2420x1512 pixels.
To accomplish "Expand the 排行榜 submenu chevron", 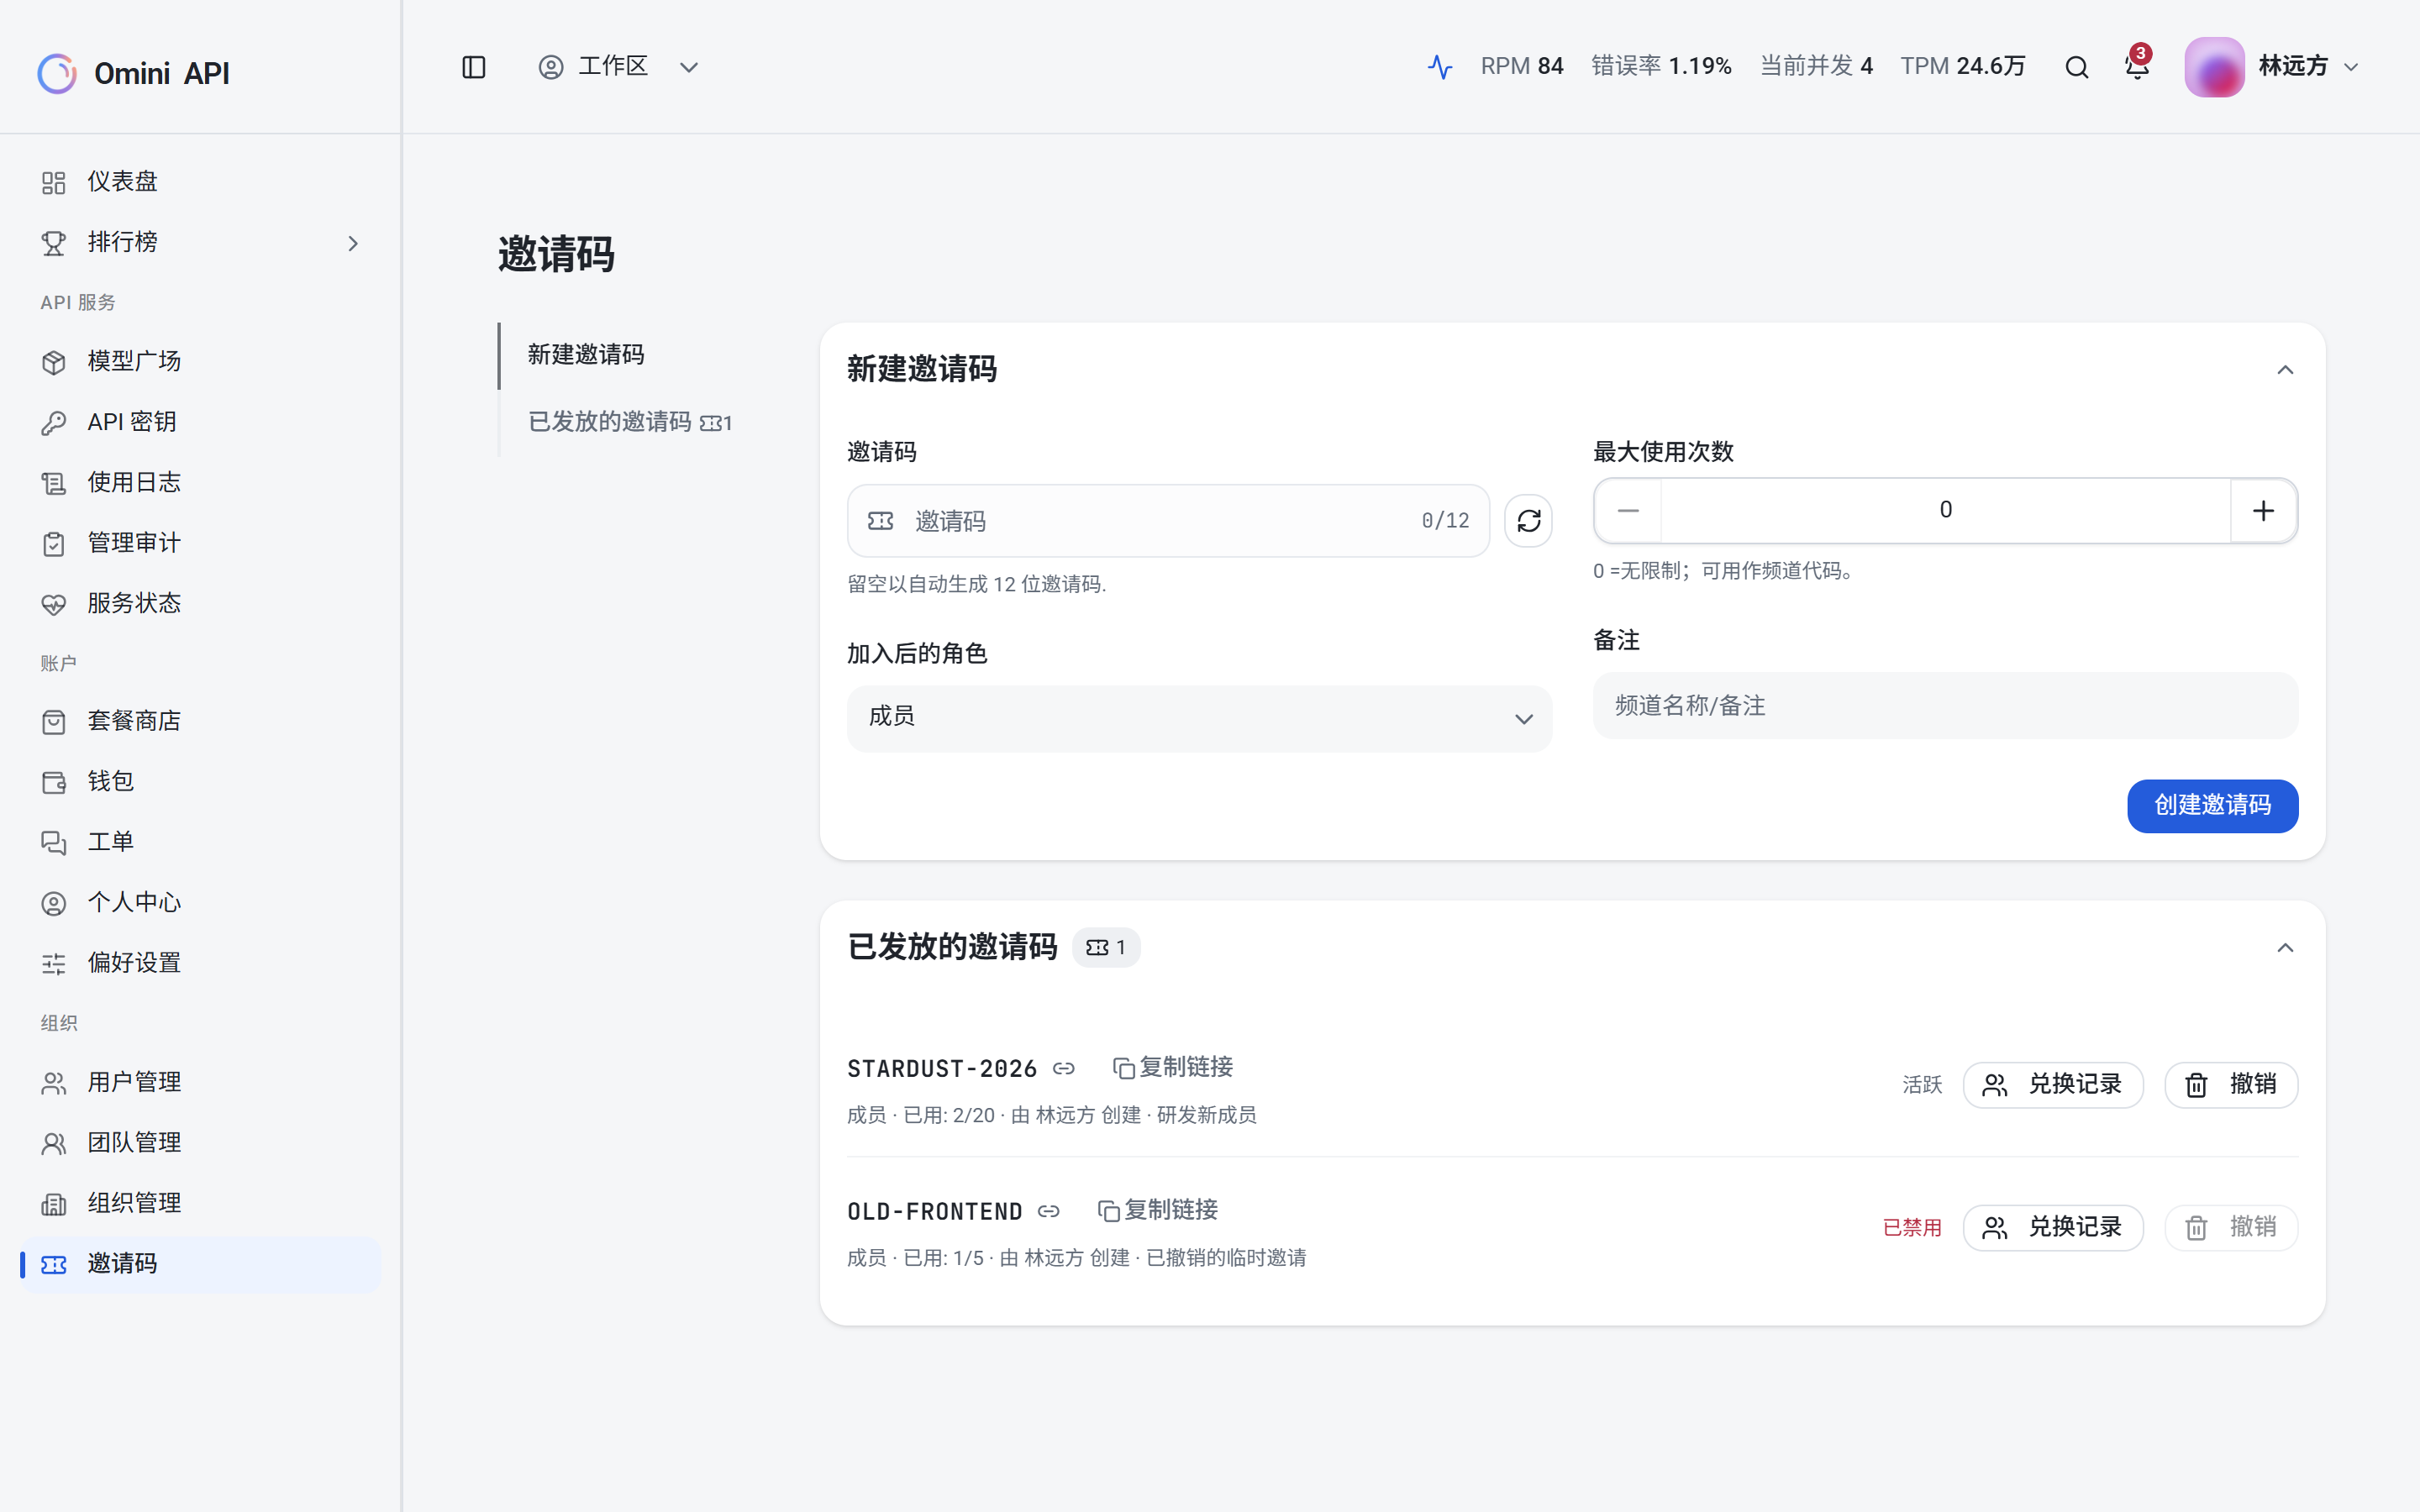I will click(353, 243).
